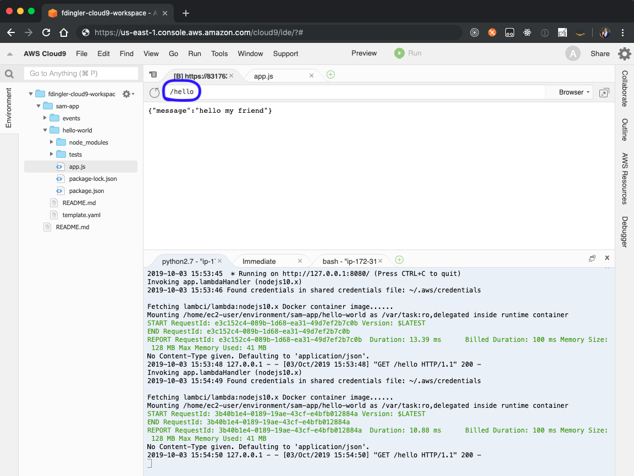Collapse the sam-app folder
Image resolution: width=634 pixels, height=476 pixels.
coord(38,106)
